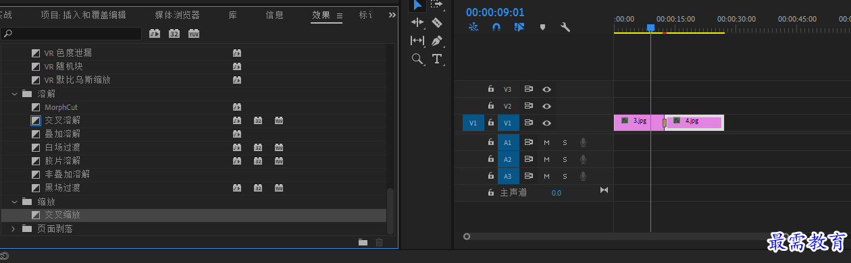Target the A3 track header
851x263 pixels.
(508, 177)
